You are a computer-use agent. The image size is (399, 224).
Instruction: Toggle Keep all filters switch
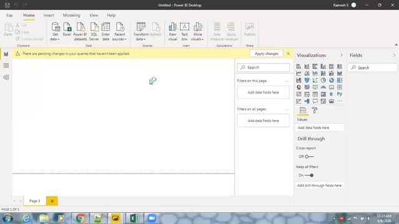[x=309, y=175]
